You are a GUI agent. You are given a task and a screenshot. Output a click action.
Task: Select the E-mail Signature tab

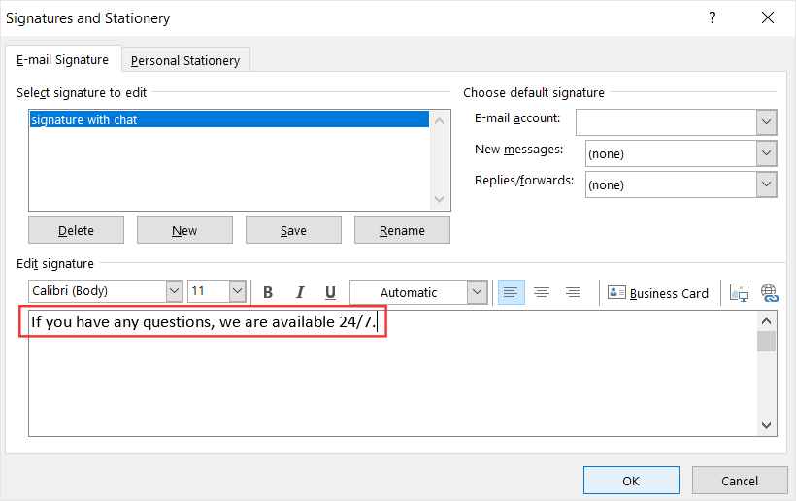[63, 59]
